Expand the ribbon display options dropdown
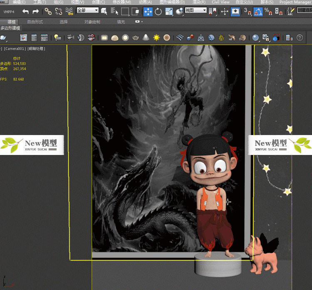Image resolution: width=312 pixels, height=290 pixels. coord(139,22)
